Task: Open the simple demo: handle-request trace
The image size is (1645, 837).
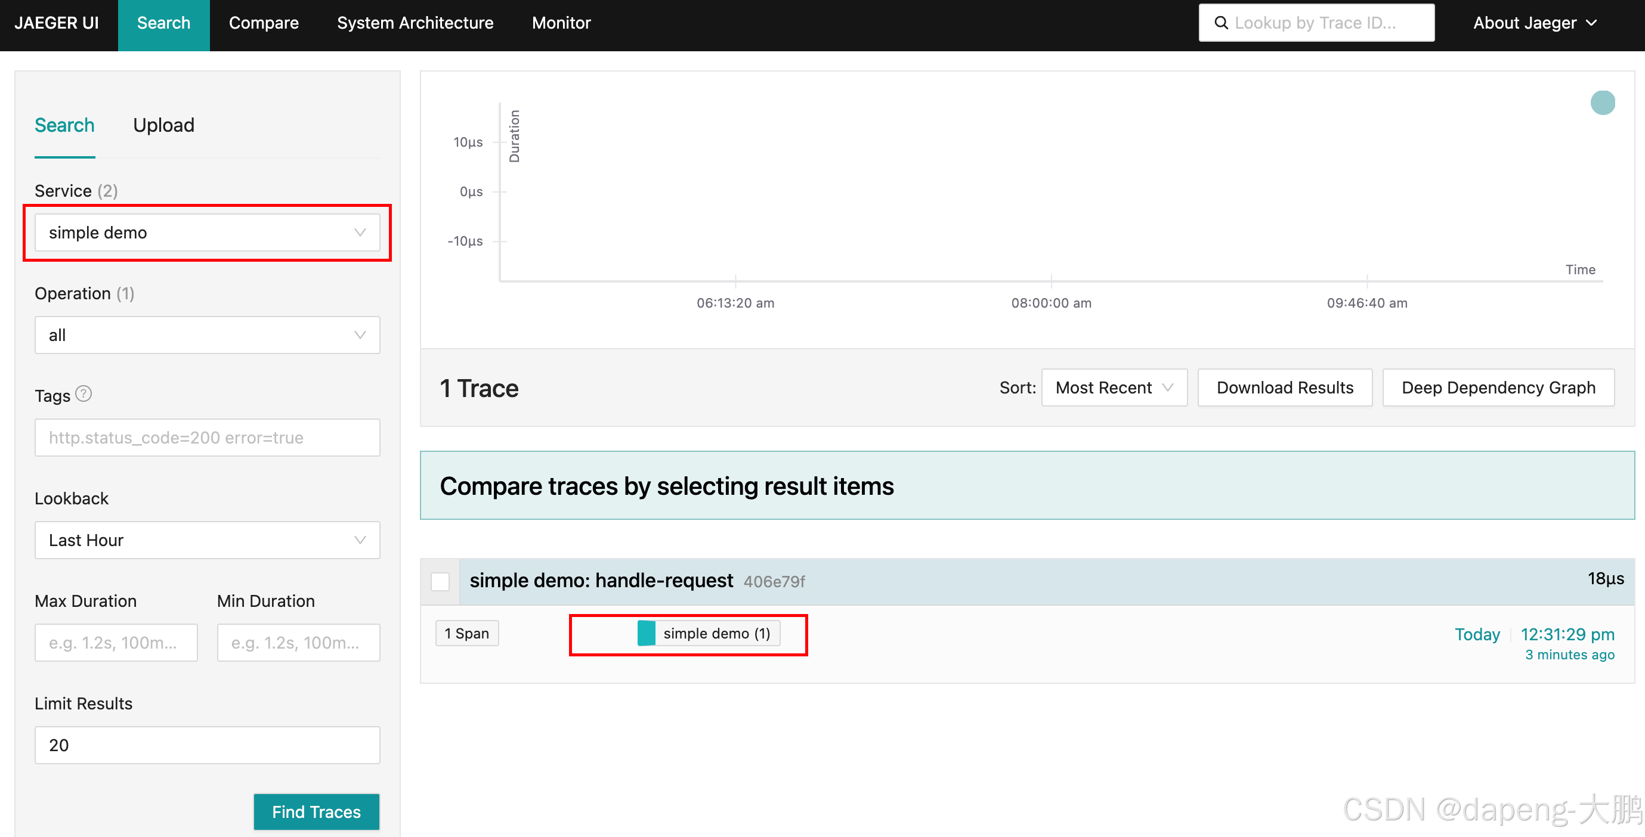Action: [601, 580]
